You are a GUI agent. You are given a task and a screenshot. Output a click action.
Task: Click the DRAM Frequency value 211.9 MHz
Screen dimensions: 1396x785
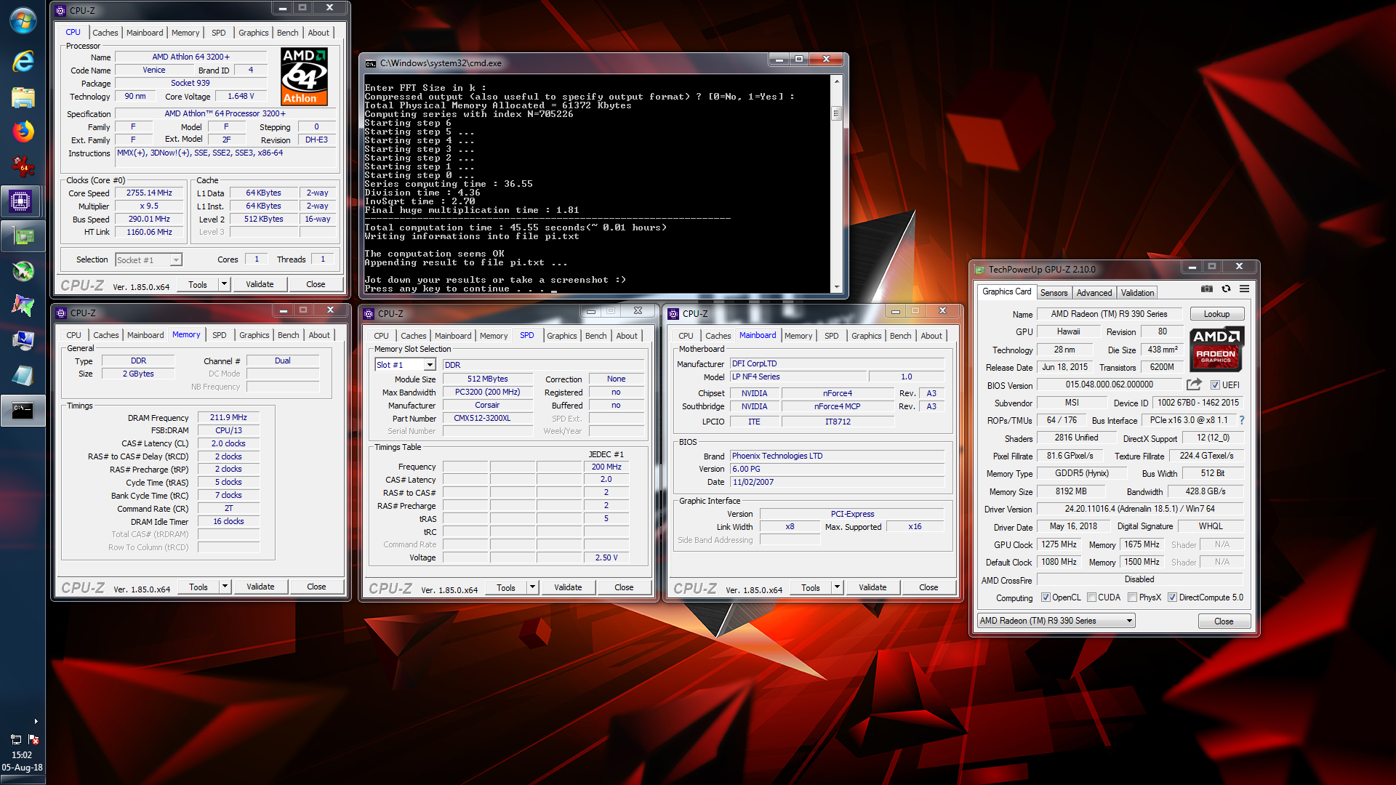tap(228, 418)
